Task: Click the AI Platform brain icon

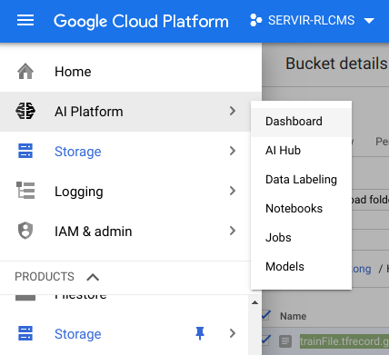Action: pos(25,111)
